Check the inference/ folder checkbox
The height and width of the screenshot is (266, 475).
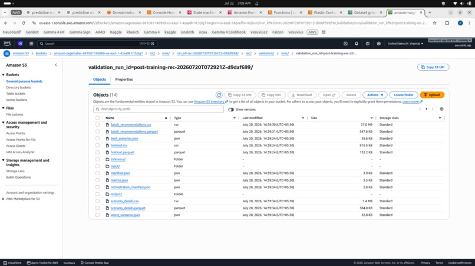pos(97,159)
